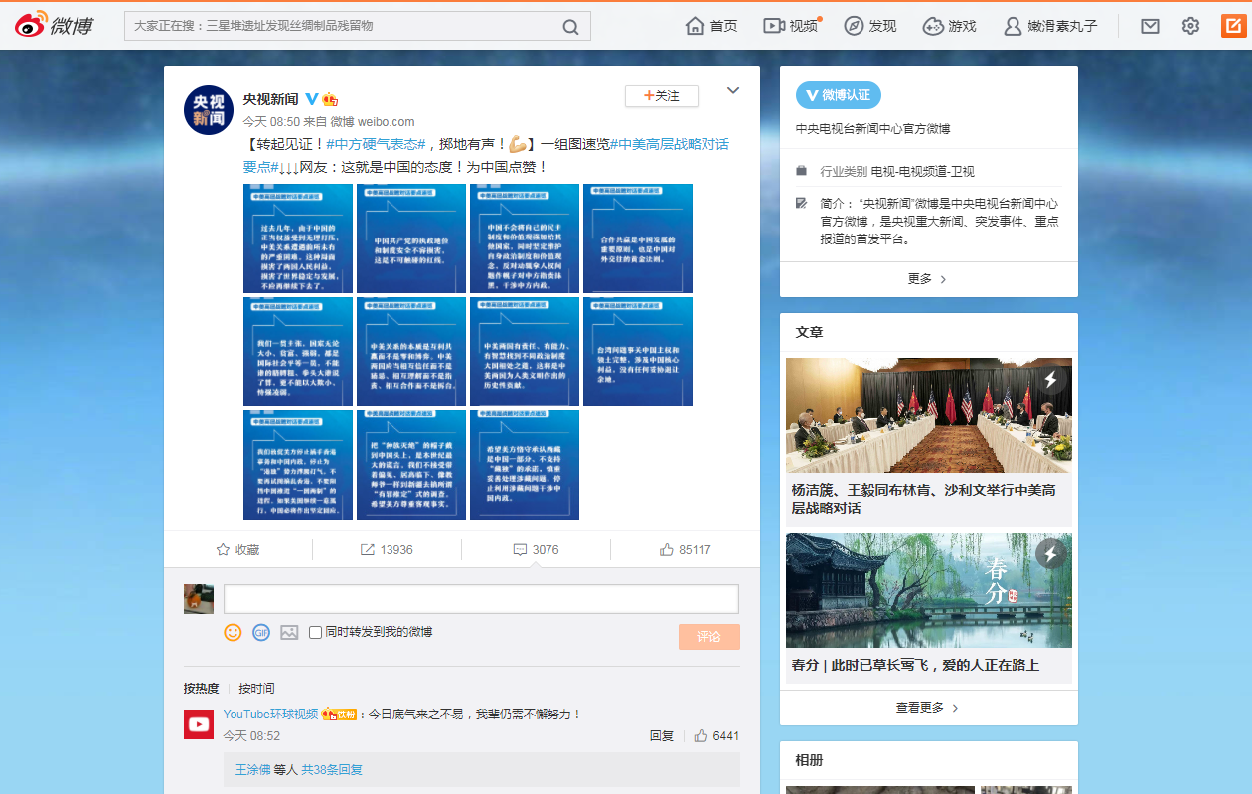The width and height of the screenshot is (1252, 794).
Task: Click lightning icon on meeting article
Action: click(1050, 379)
